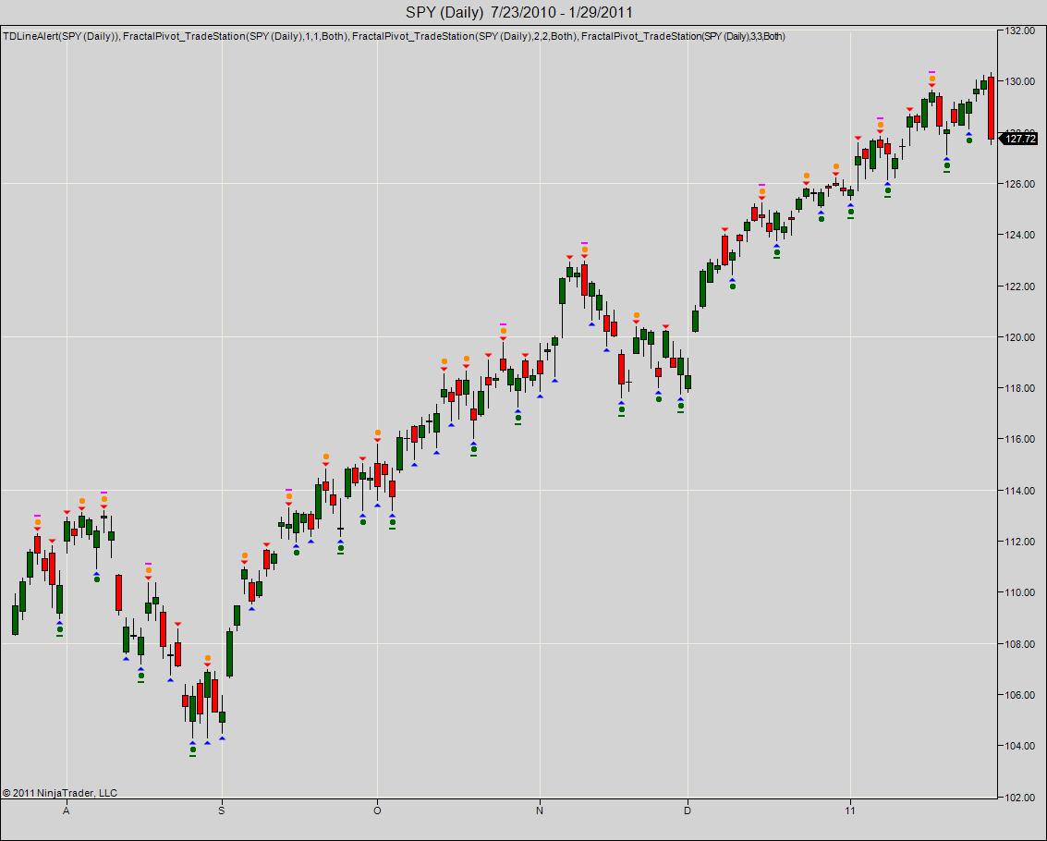
Task: Select the FractalPivot_TradeStation 1,1,Both indicator label
Action: (x=236, y=36)
